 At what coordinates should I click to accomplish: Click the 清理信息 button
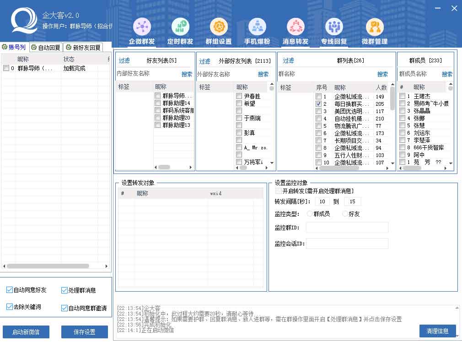tap(437, 331)
